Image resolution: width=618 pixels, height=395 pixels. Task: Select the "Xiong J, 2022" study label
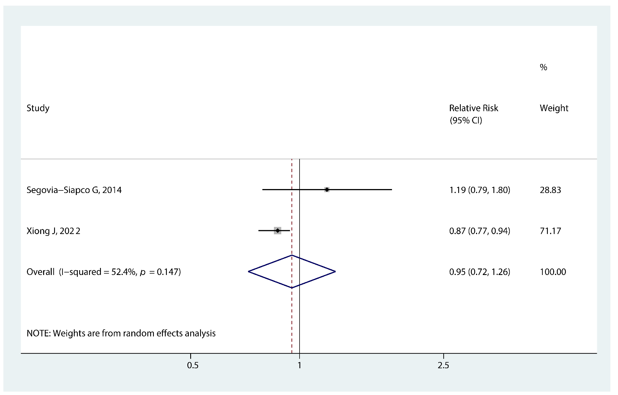coord(53,231)
